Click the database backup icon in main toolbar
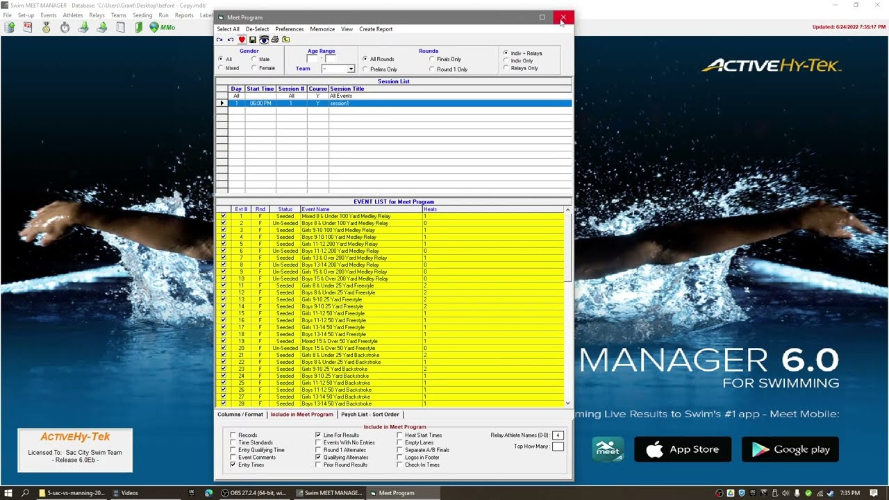 point(10,27)
